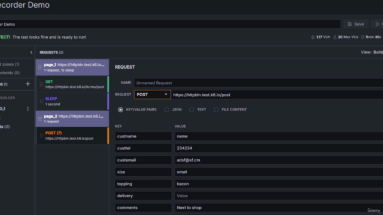Click the empty delivery Value field
383x215 pixels.
(x=279, y=196)
